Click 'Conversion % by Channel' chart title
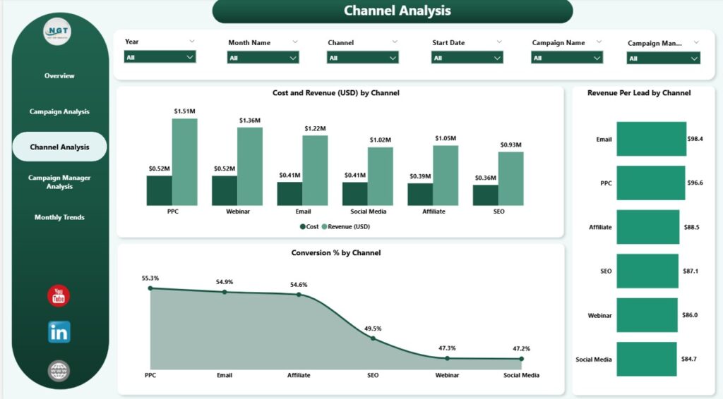Image resolution: width=723 pixels, height=399 pixels. pyautogui.click(x=335, y=252)
